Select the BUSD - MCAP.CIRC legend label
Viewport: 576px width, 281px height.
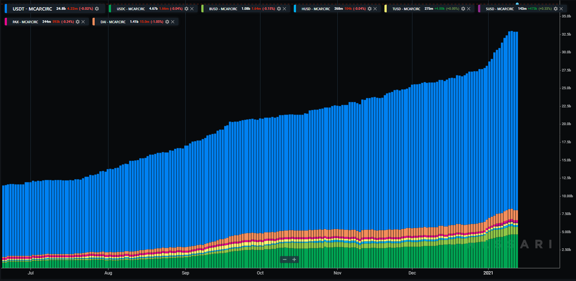click(223, 9)
